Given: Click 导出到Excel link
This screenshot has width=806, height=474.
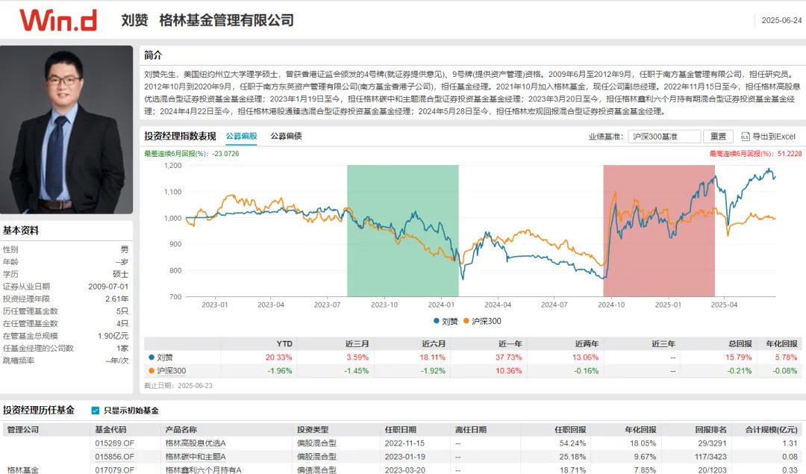Looking at the screenshot, I should pyautogui.click(x=774, y=137).
